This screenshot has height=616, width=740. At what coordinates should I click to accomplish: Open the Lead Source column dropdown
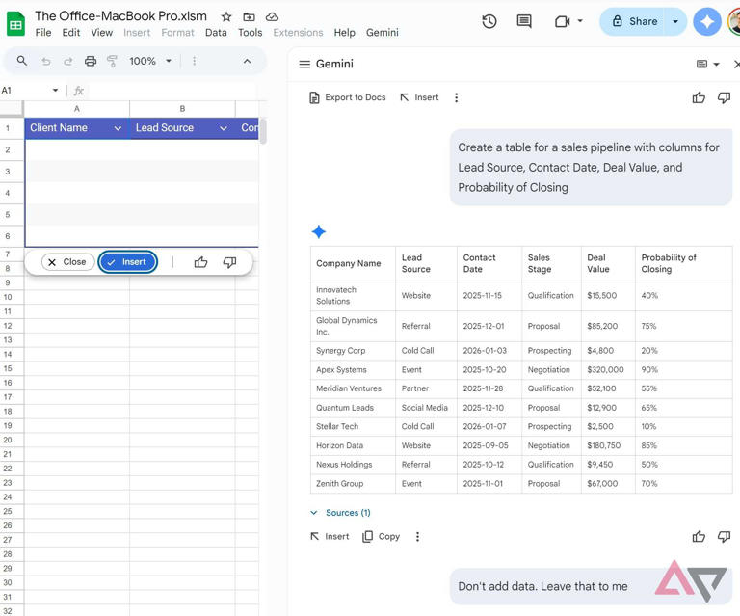coord(224,128)
